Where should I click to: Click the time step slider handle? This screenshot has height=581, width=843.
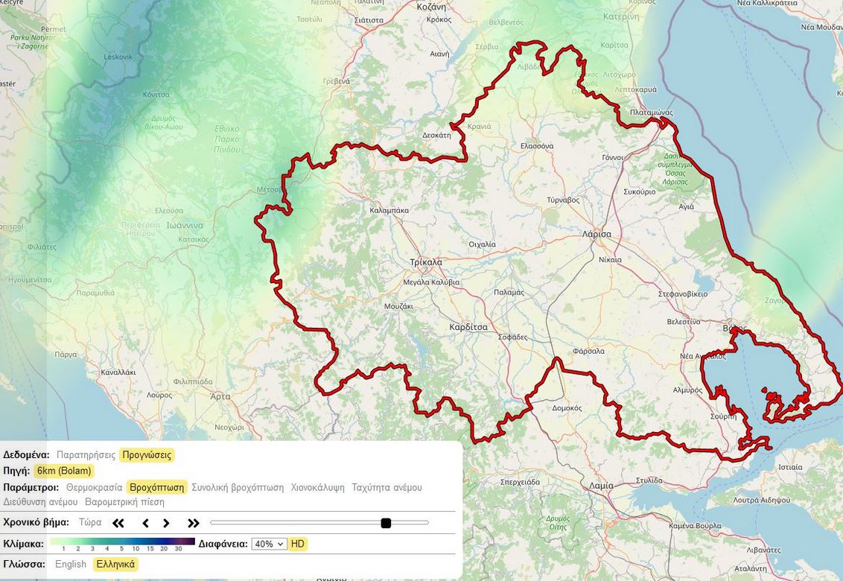point(386,523)
